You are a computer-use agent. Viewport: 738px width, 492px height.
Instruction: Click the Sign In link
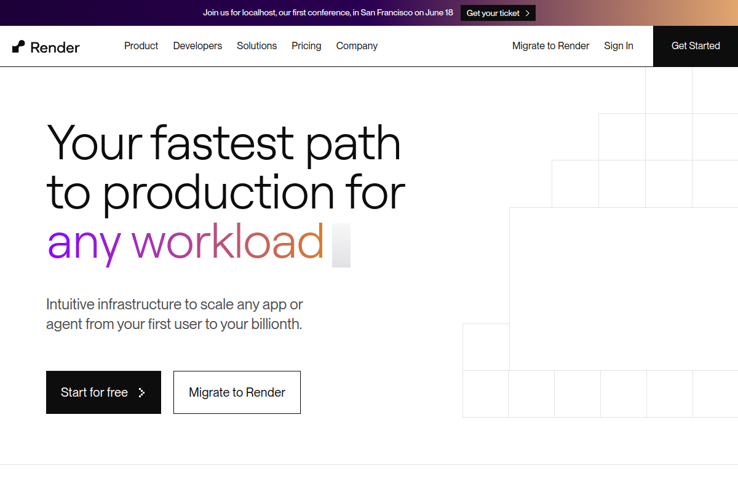[618, 46]
